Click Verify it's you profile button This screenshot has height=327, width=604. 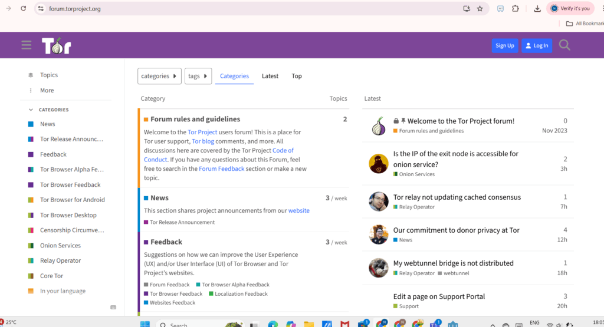click(x=570, y=8)
